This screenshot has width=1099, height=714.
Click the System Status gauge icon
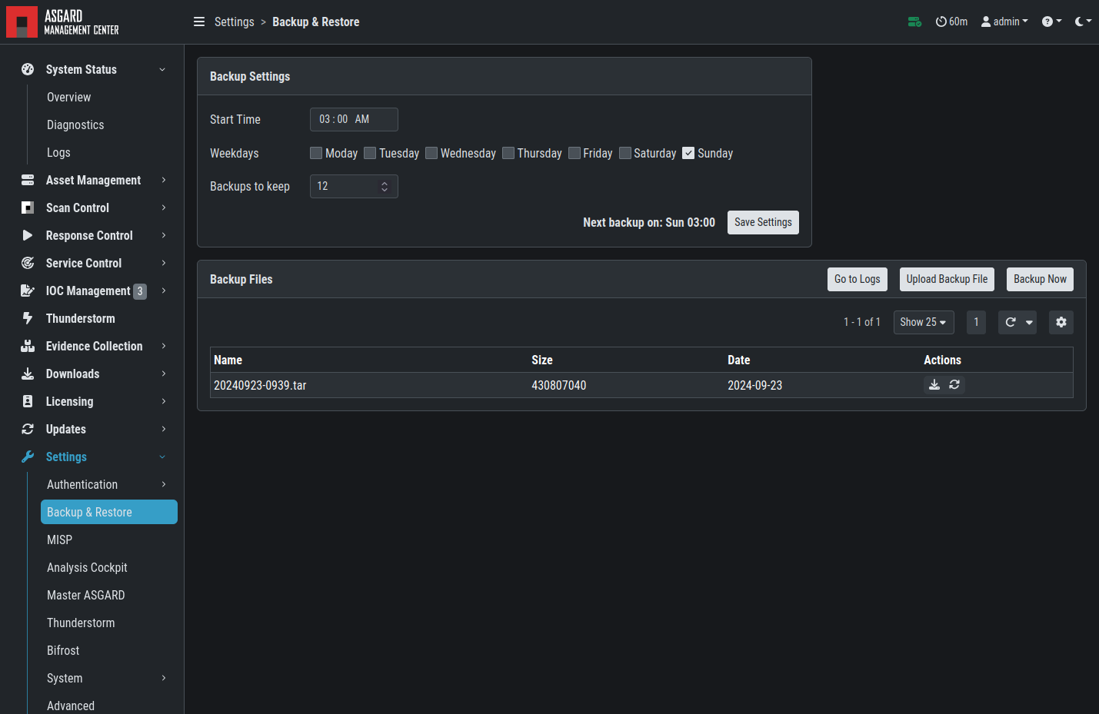[x=28, y=69]
